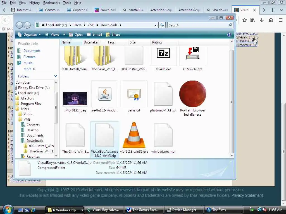This screenshot has height=214, width=286.
Task: Open the 7z2408.exe file icon
Action: point(163,53)
